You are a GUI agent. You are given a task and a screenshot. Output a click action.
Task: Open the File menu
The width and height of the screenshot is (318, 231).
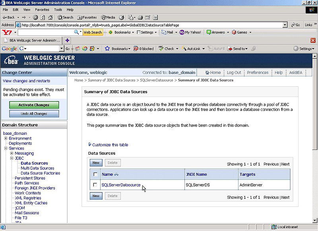point(6,10)
